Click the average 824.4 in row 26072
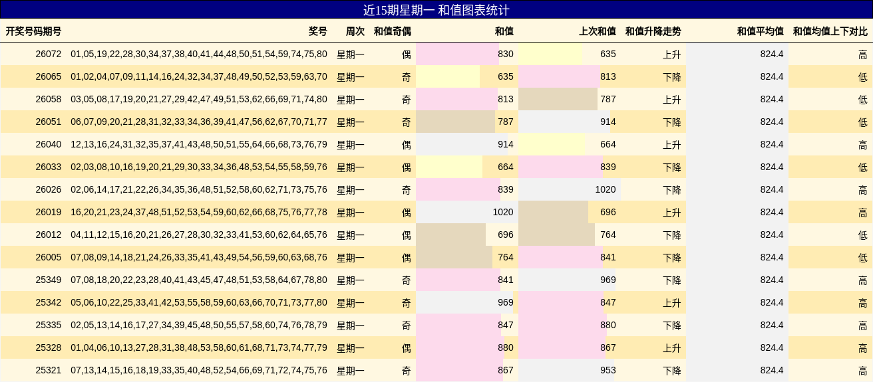Screen dimensions: 873x382 (x=772, y=54)
